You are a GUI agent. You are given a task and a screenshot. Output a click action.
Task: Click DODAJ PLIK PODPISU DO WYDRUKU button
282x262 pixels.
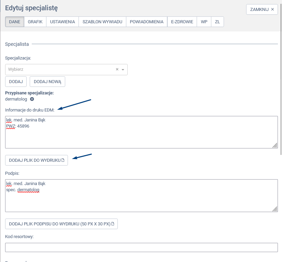[x=61, y=224]
